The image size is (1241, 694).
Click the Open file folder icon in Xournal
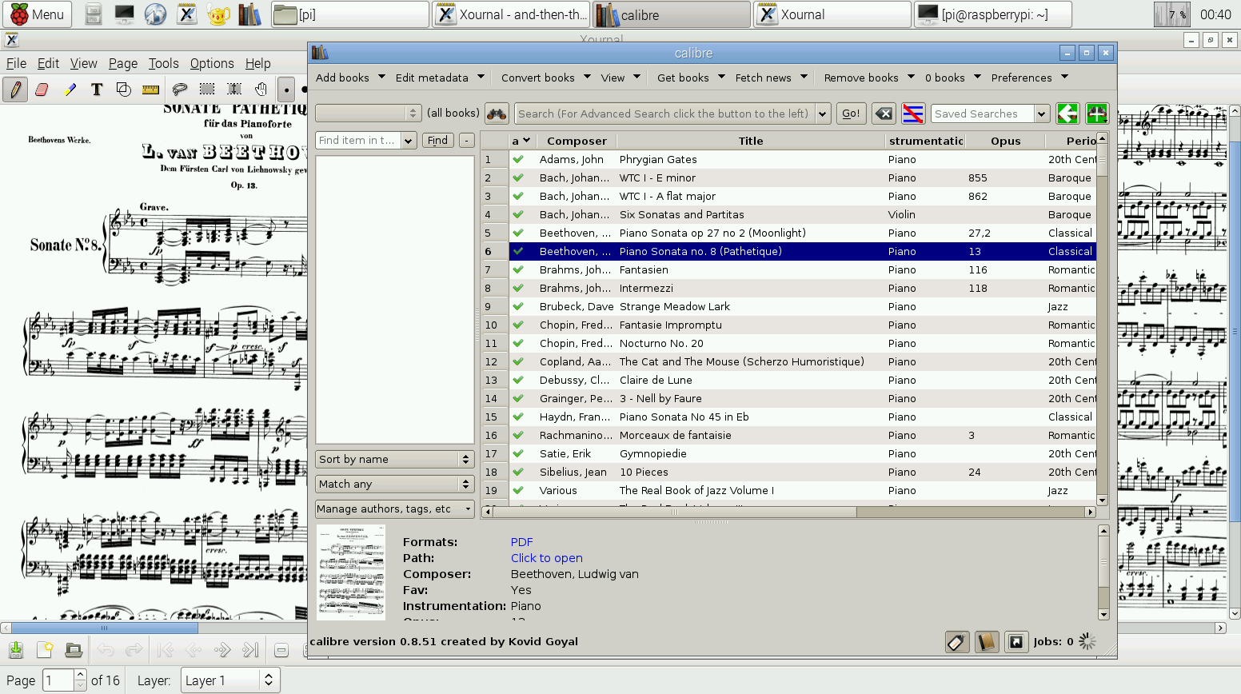pos(74,650)
